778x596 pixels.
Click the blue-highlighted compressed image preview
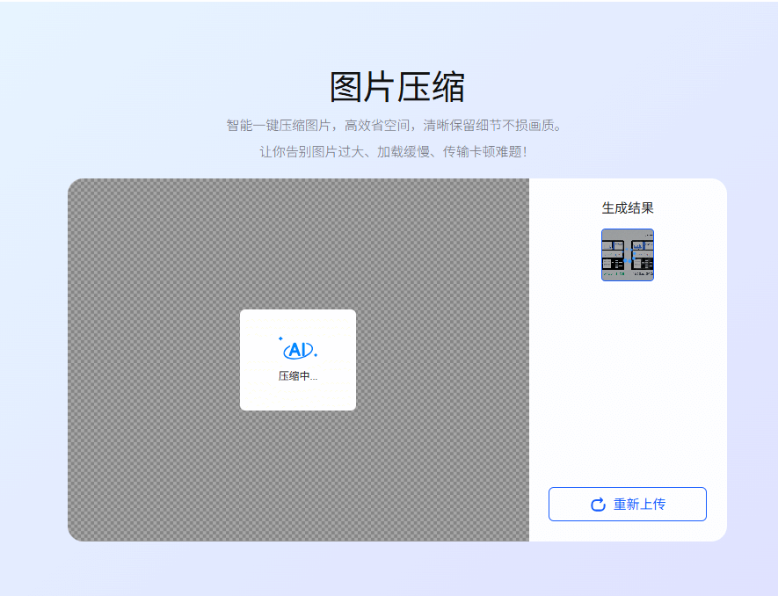(x=627, y=255)
